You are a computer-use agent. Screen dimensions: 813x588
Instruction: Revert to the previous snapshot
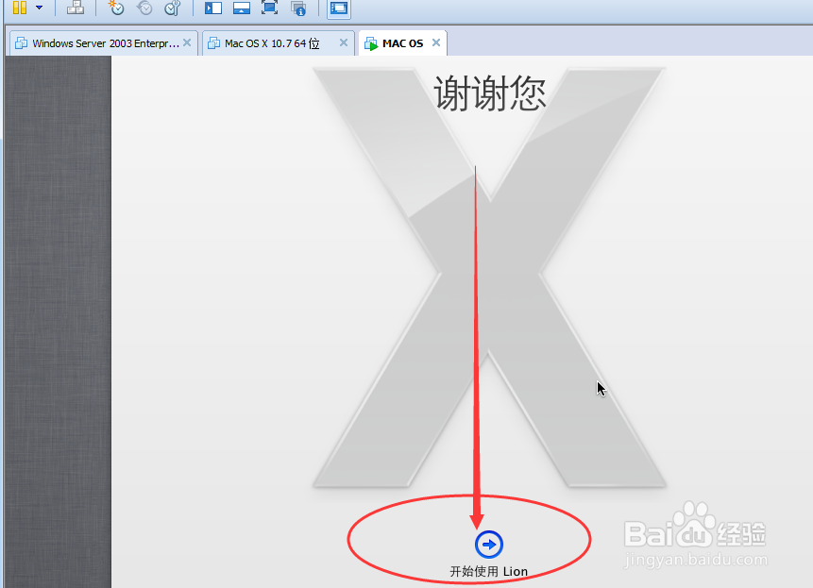[144, 8]
